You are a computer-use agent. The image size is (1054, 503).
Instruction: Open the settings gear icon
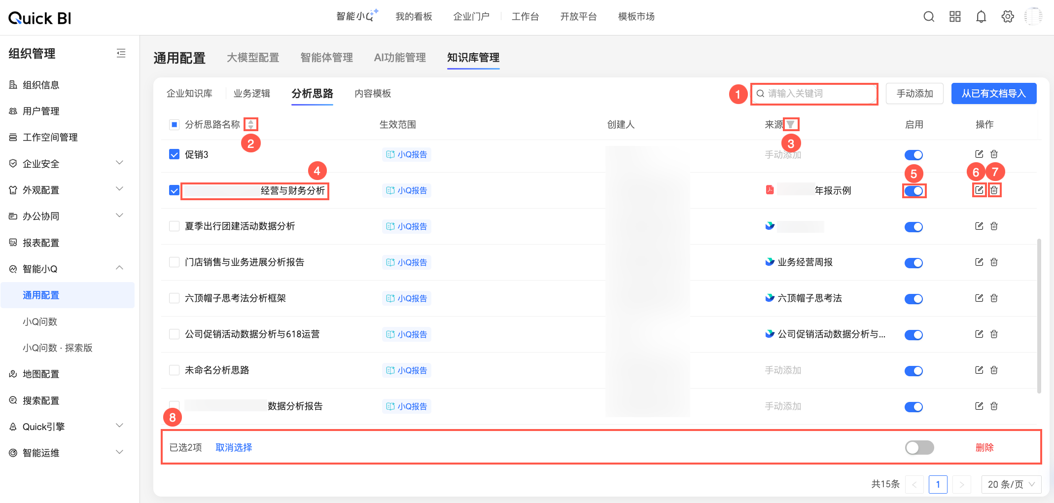[1008, 17]
